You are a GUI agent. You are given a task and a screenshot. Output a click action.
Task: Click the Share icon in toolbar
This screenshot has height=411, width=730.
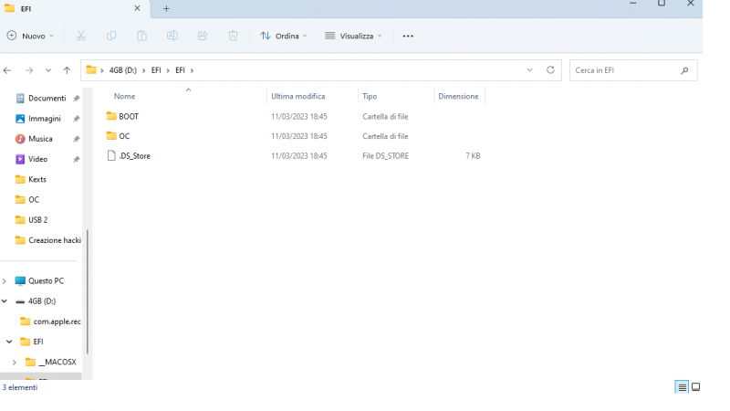coord(203,36)
